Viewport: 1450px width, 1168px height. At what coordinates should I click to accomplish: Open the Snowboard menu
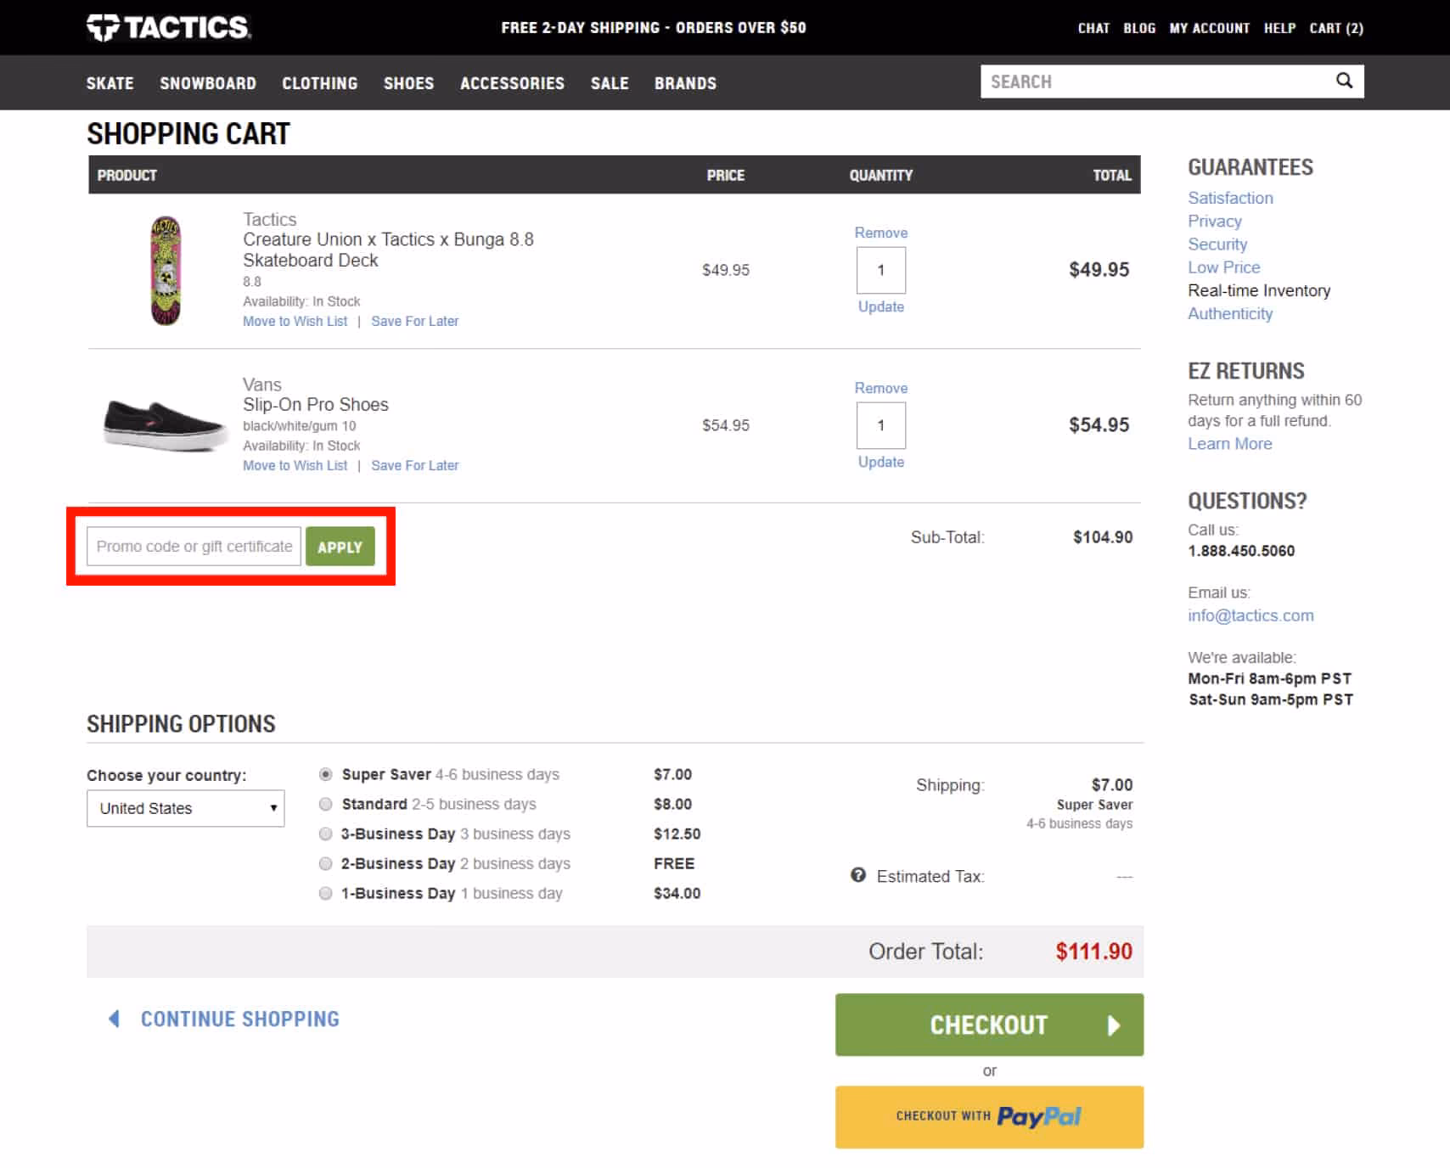pos(208,83)
